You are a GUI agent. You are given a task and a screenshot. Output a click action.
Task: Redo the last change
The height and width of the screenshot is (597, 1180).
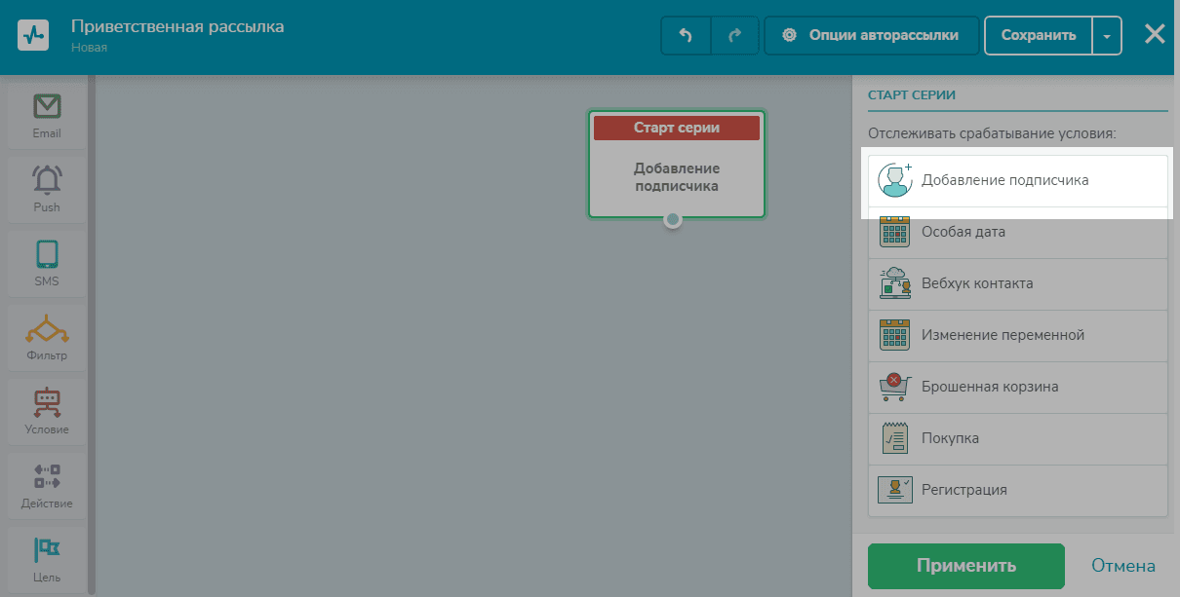(735, 35)
